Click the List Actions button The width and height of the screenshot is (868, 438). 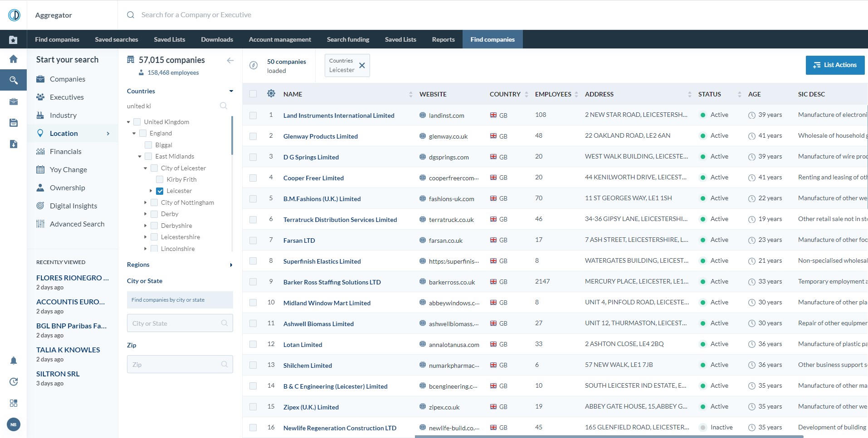tap(835, 65)
